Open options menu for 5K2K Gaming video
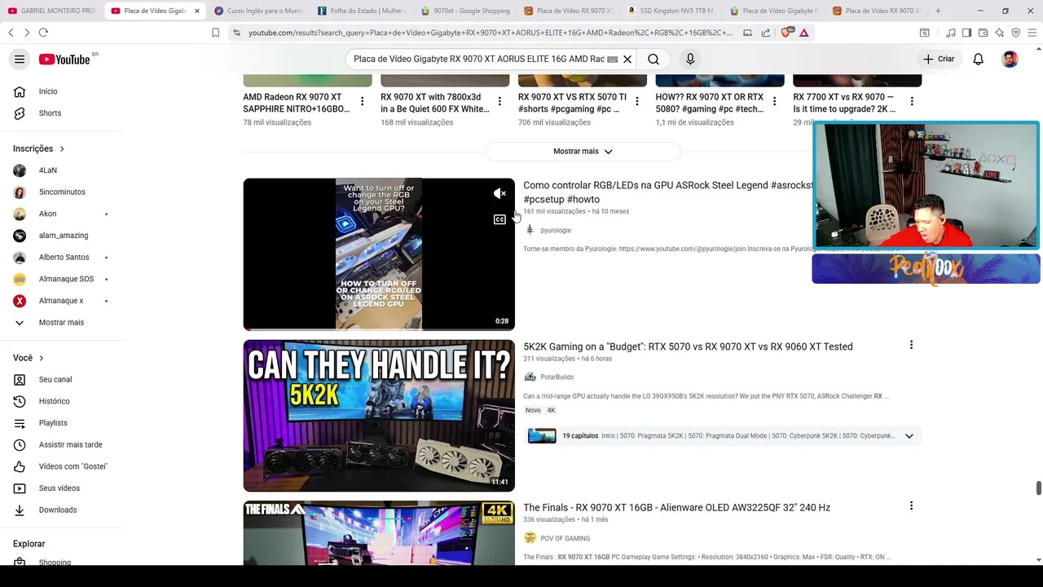 [x=911, y=345]
